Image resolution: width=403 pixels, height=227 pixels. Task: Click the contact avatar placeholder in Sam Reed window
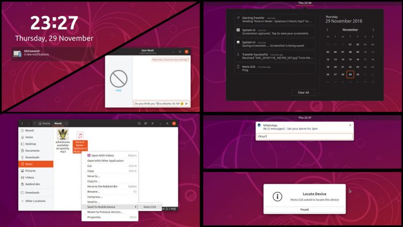(x=119, y=79)
